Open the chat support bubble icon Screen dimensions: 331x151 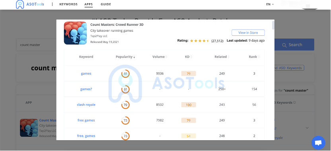click(318, 143)
